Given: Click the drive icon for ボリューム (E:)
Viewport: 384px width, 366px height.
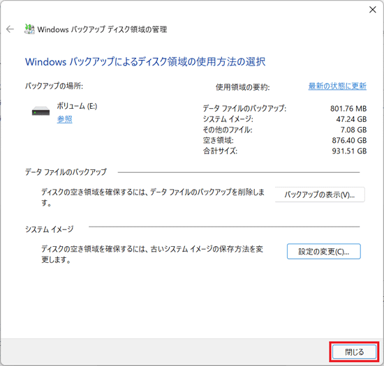Looking at the screenshot, I should 40,111.
